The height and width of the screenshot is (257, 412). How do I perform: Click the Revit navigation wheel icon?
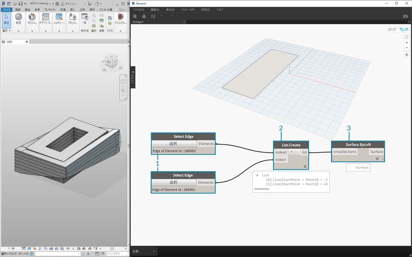point(123,81)
